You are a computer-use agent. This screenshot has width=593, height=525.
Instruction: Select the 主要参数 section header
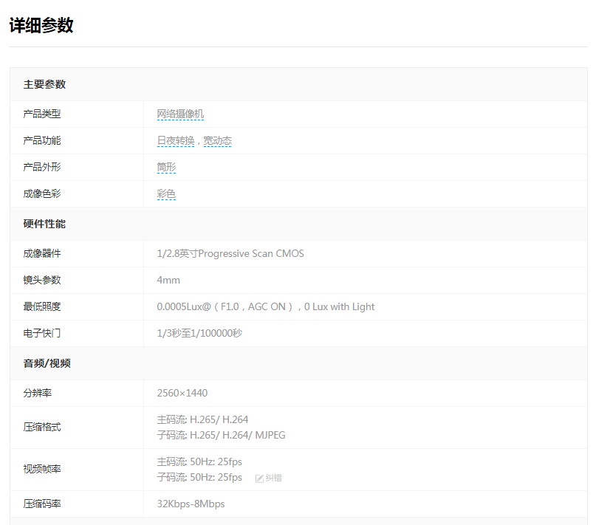point(44,84)
